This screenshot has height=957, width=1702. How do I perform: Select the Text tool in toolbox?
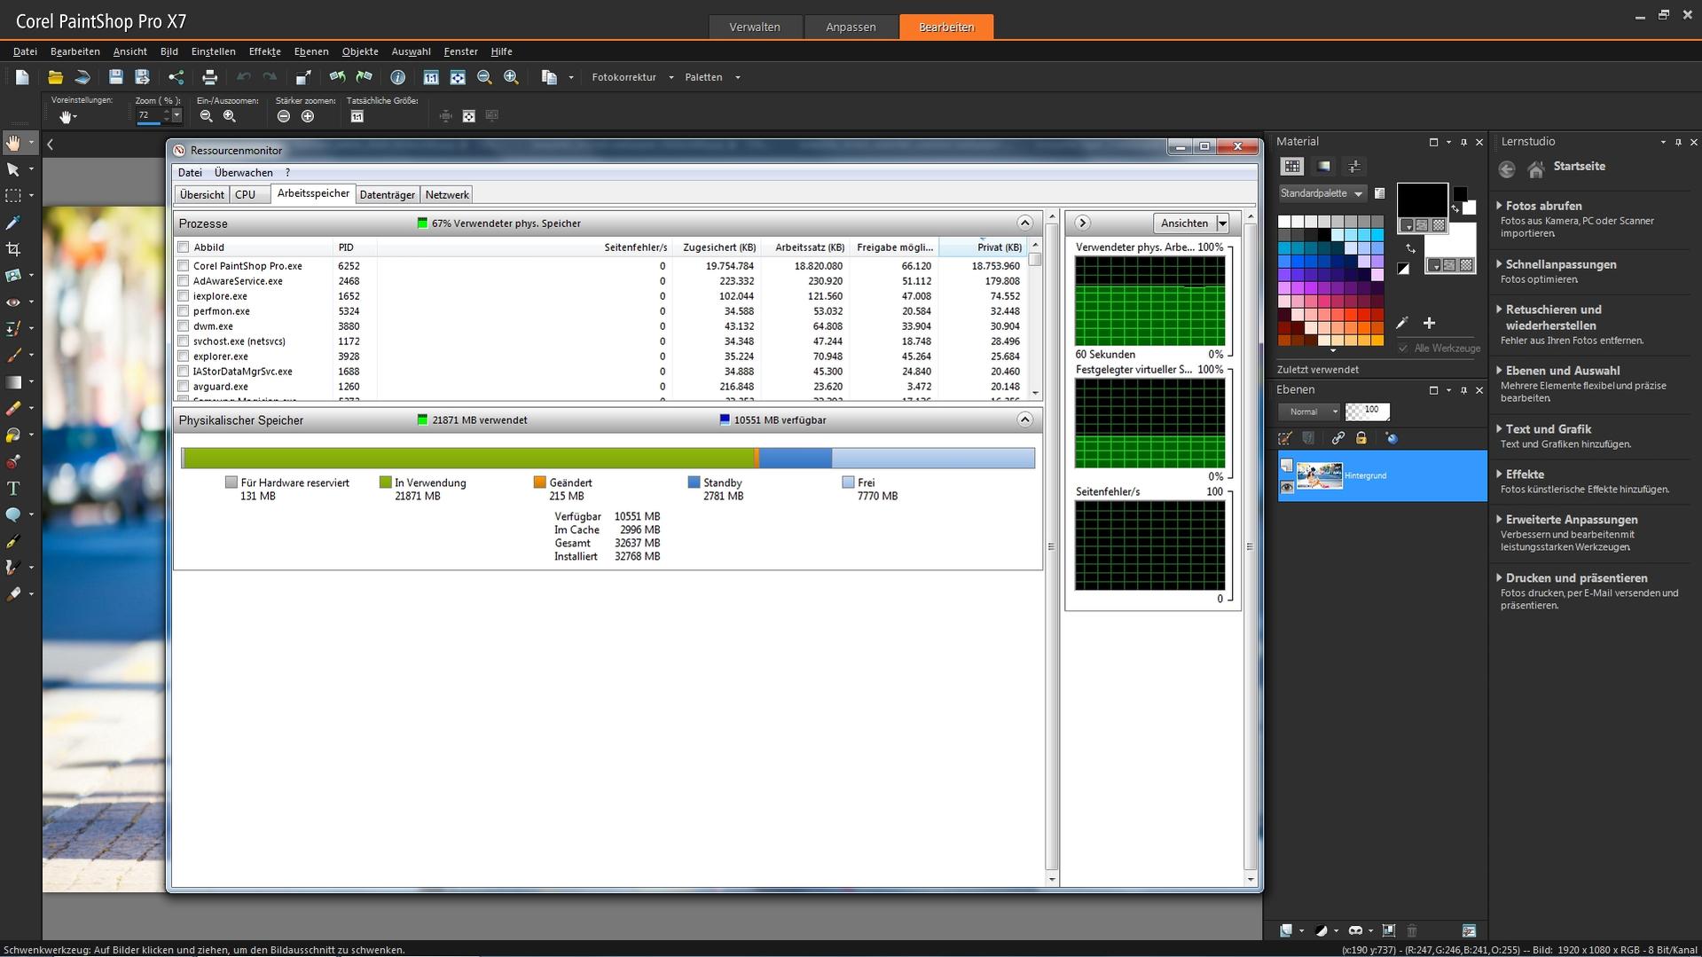click(x=13, y=488)
